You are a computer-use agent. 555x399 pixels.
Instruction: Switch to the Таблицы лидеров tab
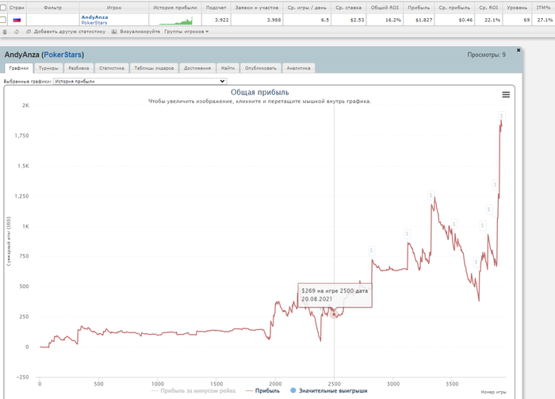pyautogui.click(x=154, y=68)
